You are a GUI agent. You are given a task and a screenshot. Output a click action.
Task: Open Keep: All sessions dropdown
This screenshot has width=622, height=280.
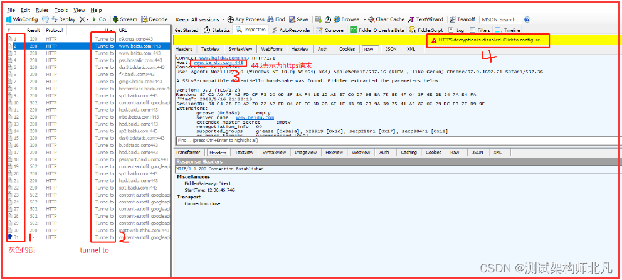point(200,19)
